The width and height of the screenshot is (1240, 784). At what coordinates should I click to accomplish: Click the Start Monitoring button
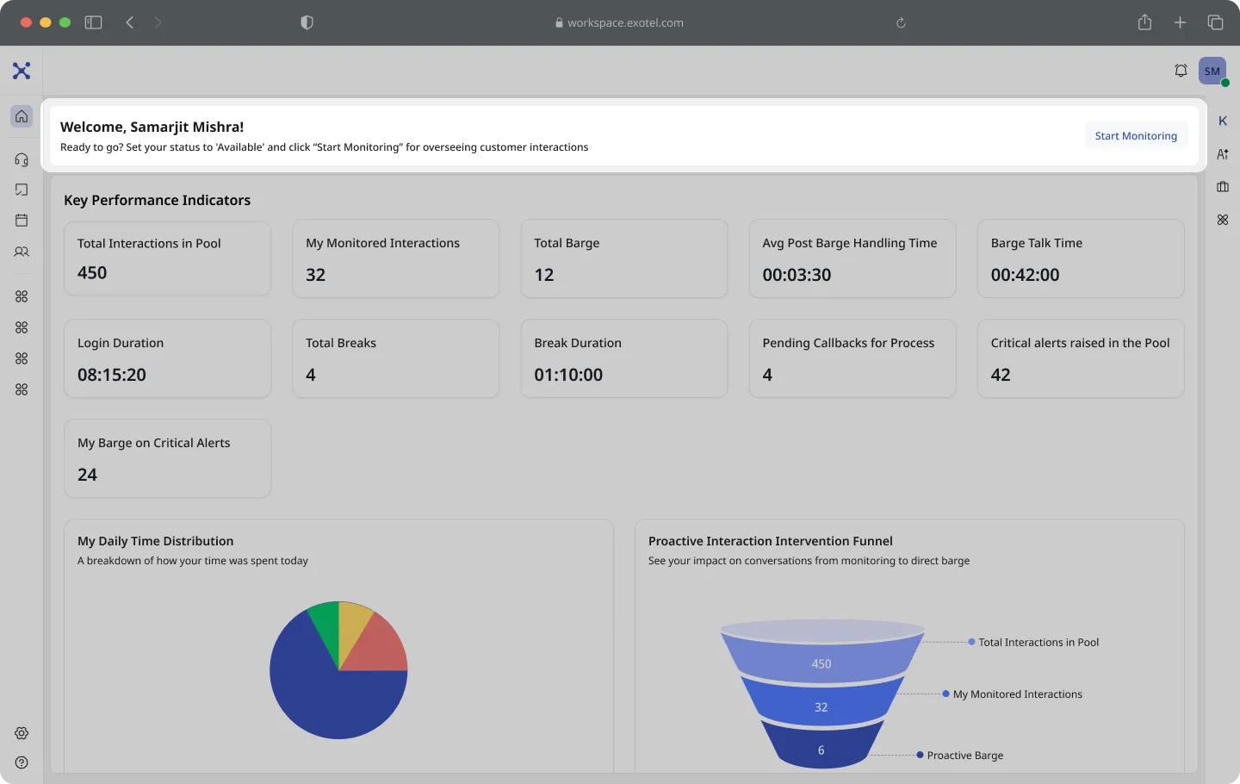click(x=1136, y=135)
